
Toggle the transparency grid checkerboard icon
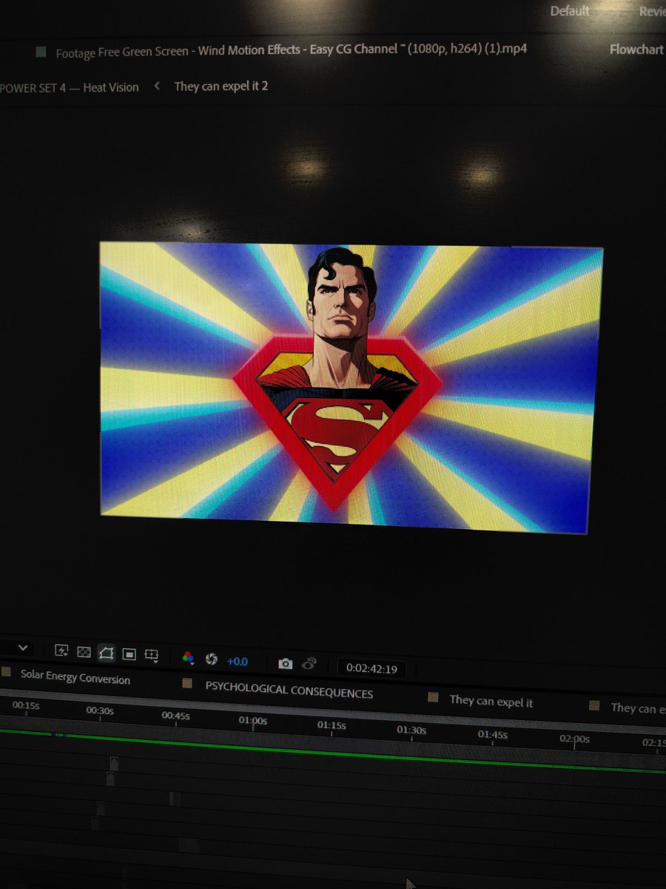(84, 652)
